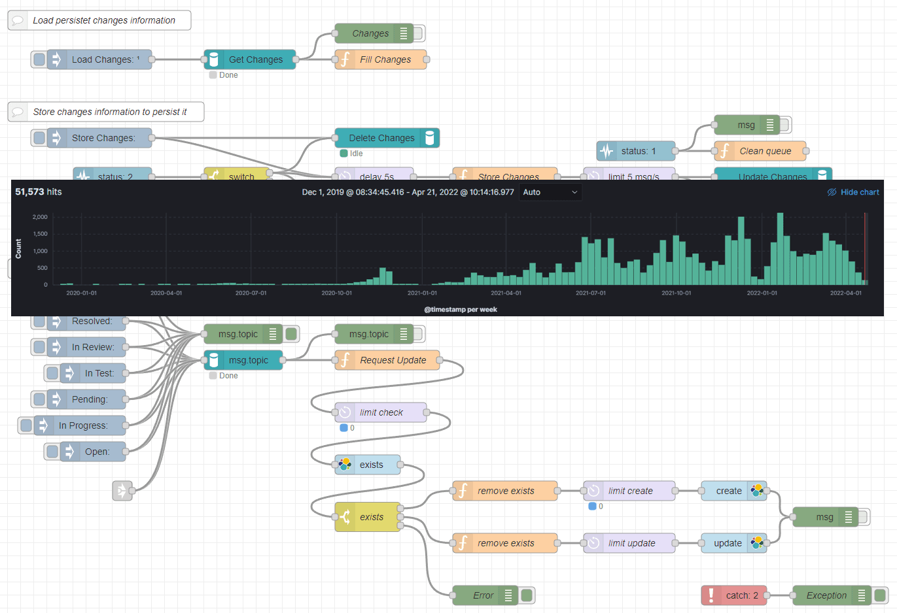Click the function icon on Clean queue node

pos(724,151)
